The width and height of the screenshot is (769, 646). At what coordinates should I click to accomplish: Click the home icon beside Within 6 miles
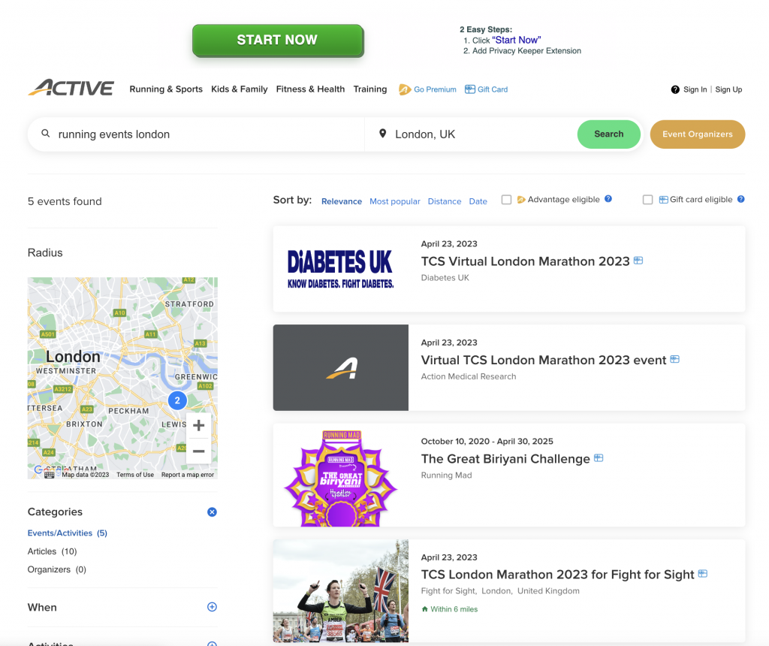(x=425, y=609)
